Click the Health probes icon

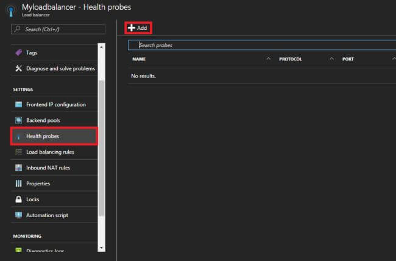coord(19,137)
